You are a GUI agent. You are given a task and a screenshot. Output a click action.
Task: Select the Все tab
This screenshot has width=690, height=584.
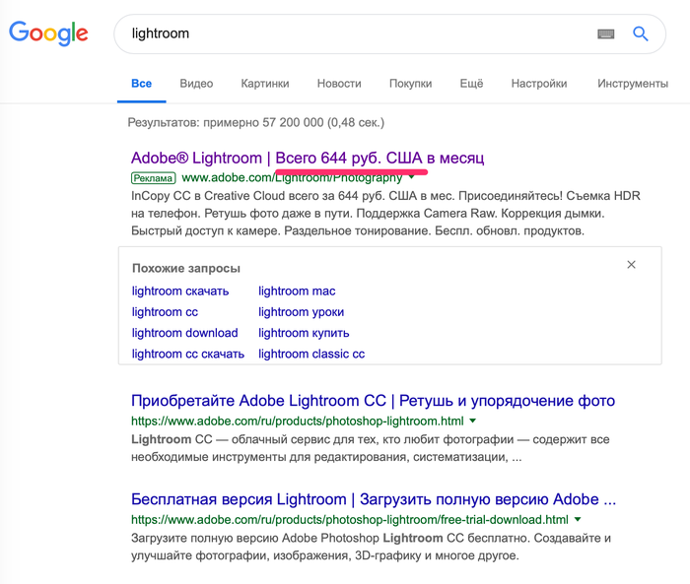[x=141, y=84]
